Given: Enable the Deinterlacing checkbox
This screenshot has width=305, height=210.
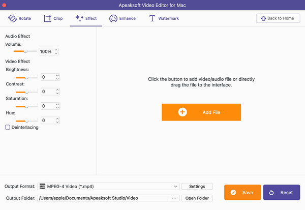Looking at the screenshot, I should coord(8,127).
